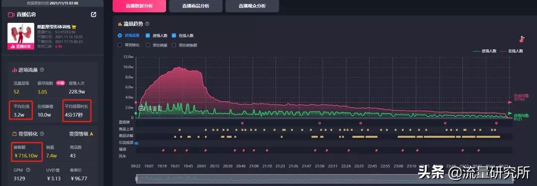
Task: Toggle 进场人数 series in chart legend
Action: tap(484, 51)
